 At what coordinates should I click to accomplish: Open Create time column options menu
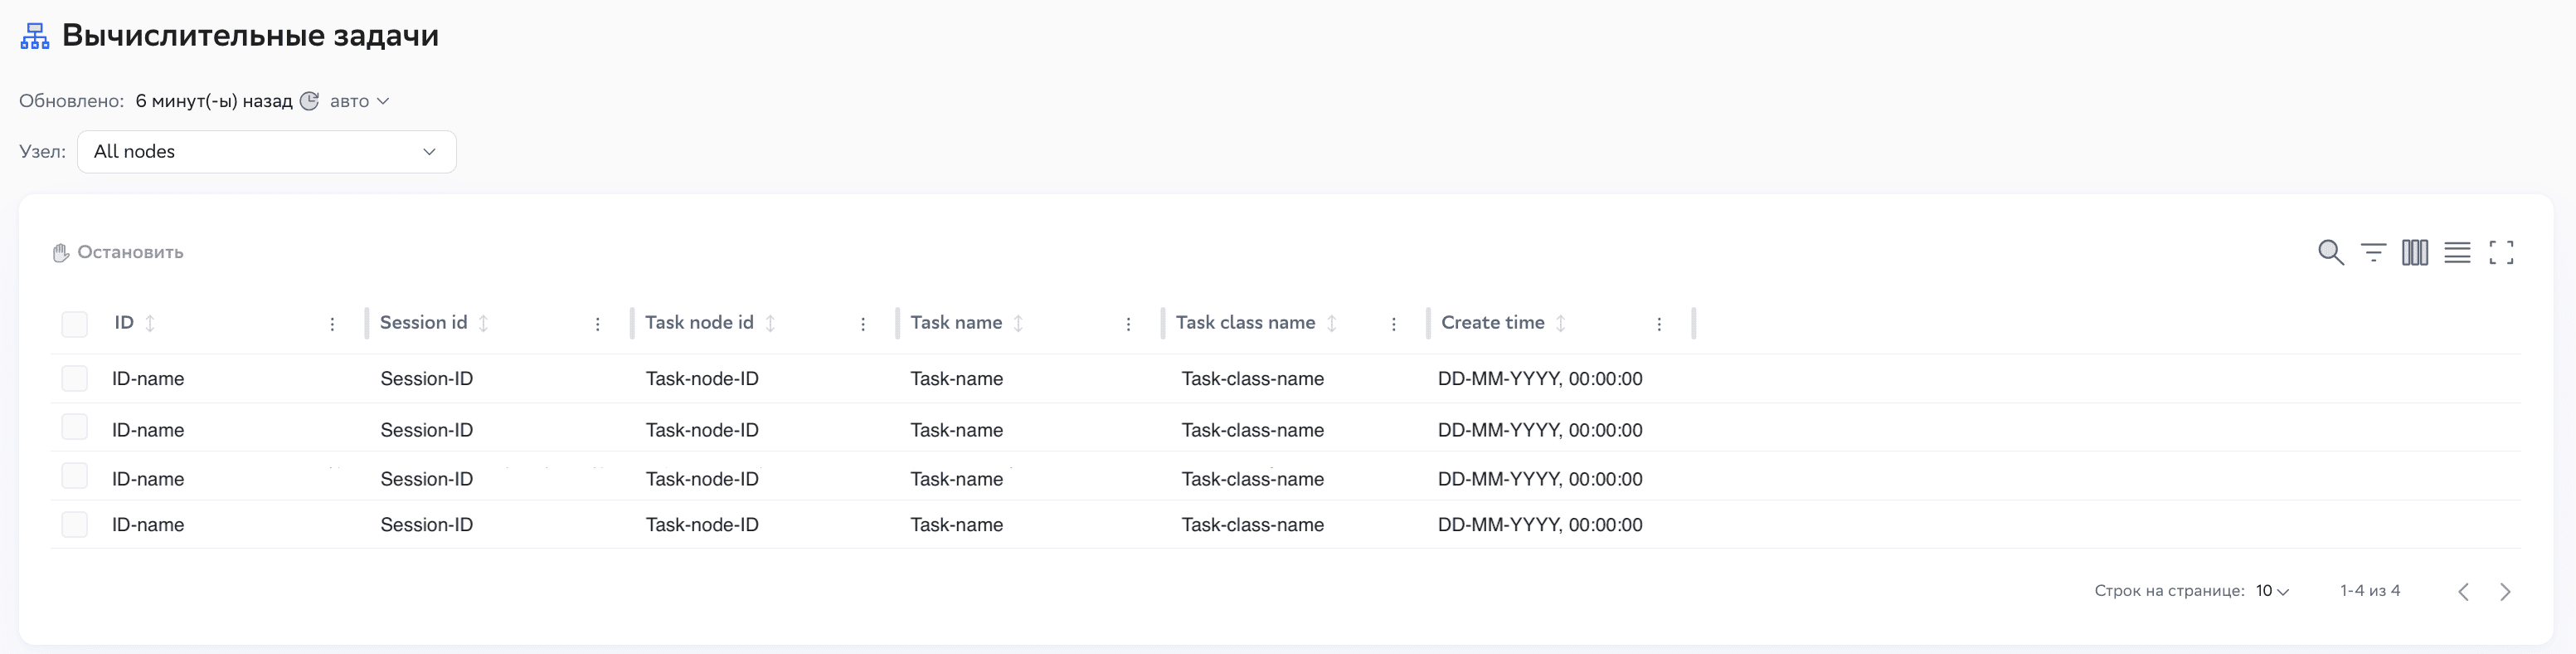pyautogui.click(x=1659, y=324)
